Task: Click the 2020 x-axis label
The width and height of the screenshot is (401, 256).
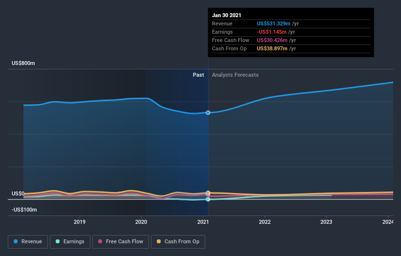Action: tap(141, 222)
